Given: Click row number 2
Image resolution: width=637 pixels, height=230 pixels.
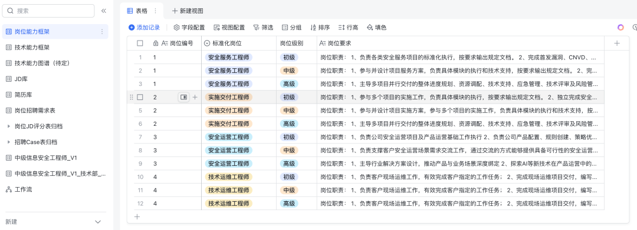Looking at the screenshot, I should [140, 71].
